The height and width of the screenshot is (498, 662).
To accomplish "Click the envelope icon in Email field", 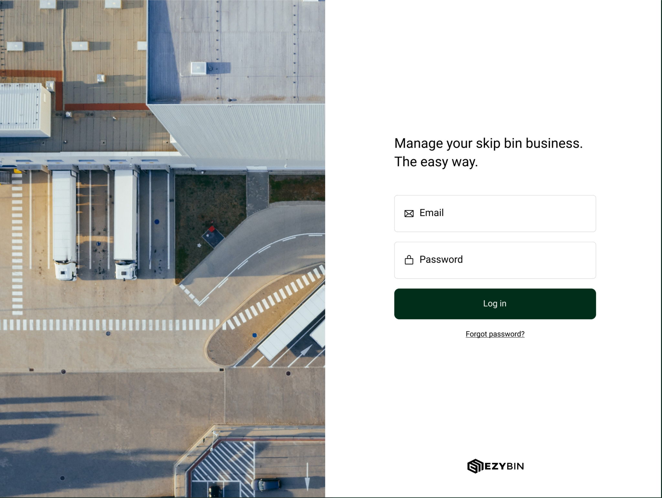I will point(409,213).
